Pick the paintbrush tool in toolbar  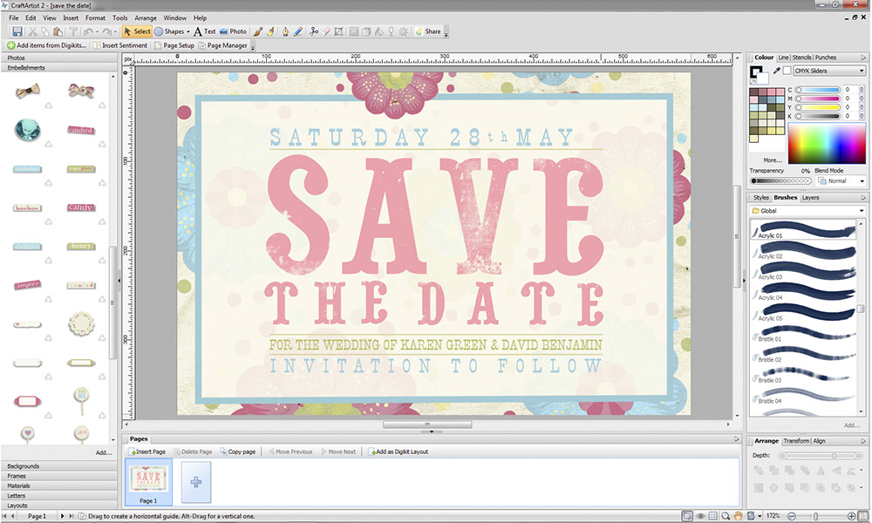(258, 31)
